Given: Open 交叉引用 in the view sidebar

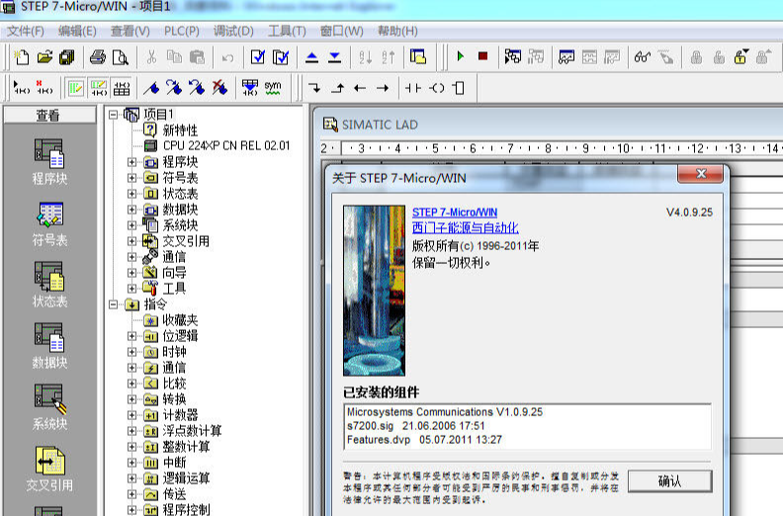Looking at the screenshot, I should [48, 469].
